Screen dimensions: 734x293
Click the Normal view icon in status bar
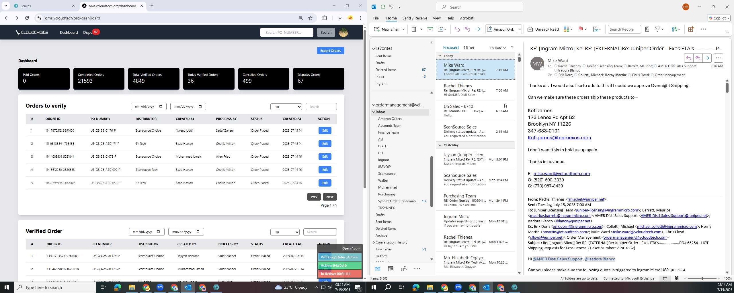pyautogui.click(x=665, y=278)
